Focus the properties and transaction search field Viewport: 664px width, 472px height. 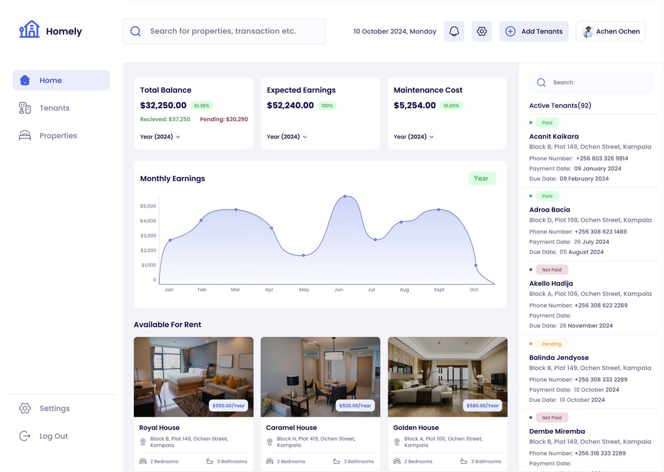(x=224, y=32)
